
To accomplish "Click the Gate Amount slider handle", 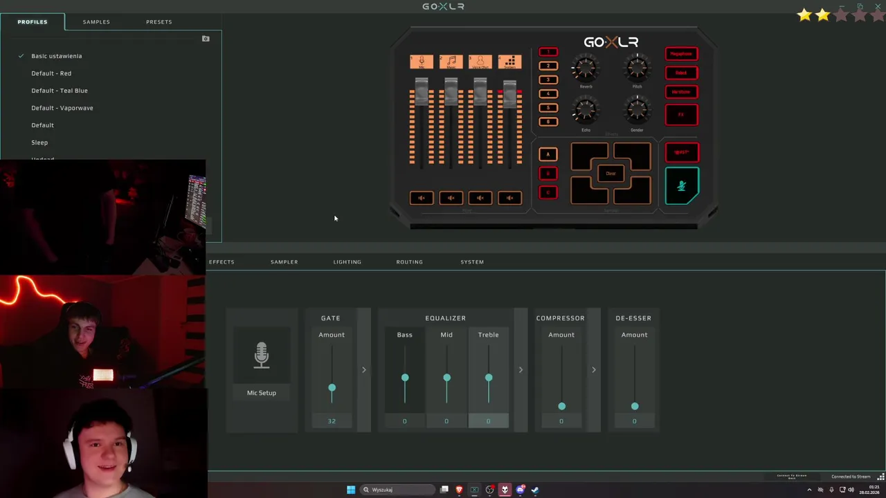I will [x=332, y=388].
